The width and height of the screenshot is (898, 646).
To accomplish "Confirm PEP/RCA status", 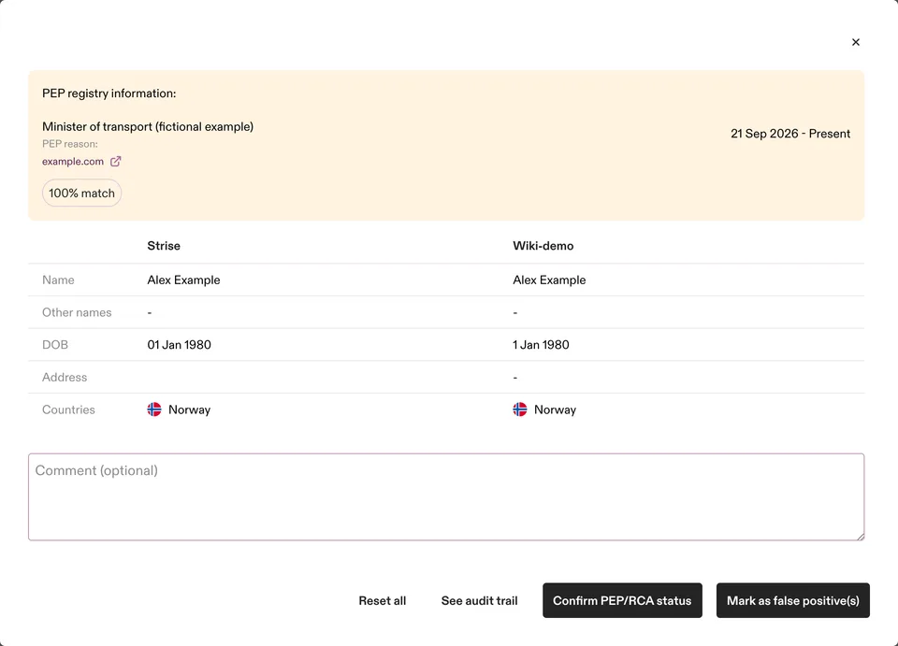I will [x=622, y=601].
